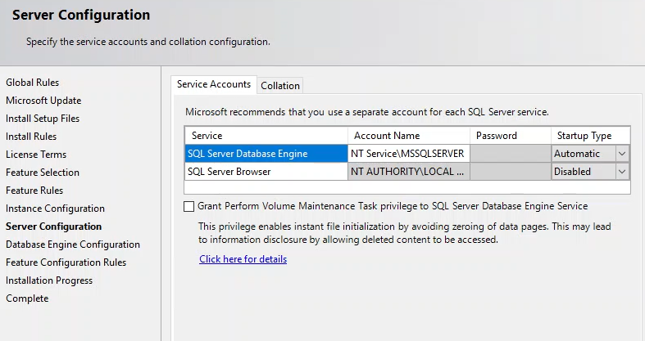This screenshot has width=645, height=341.
Task: Click the NT Service\MSSQLSERVER account name field
Action: tap(408, 154)
